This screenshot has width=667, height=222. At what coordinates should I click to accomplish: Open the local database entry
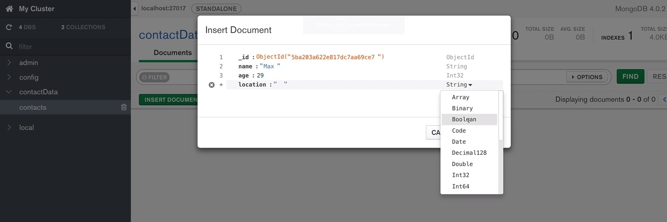27,127
